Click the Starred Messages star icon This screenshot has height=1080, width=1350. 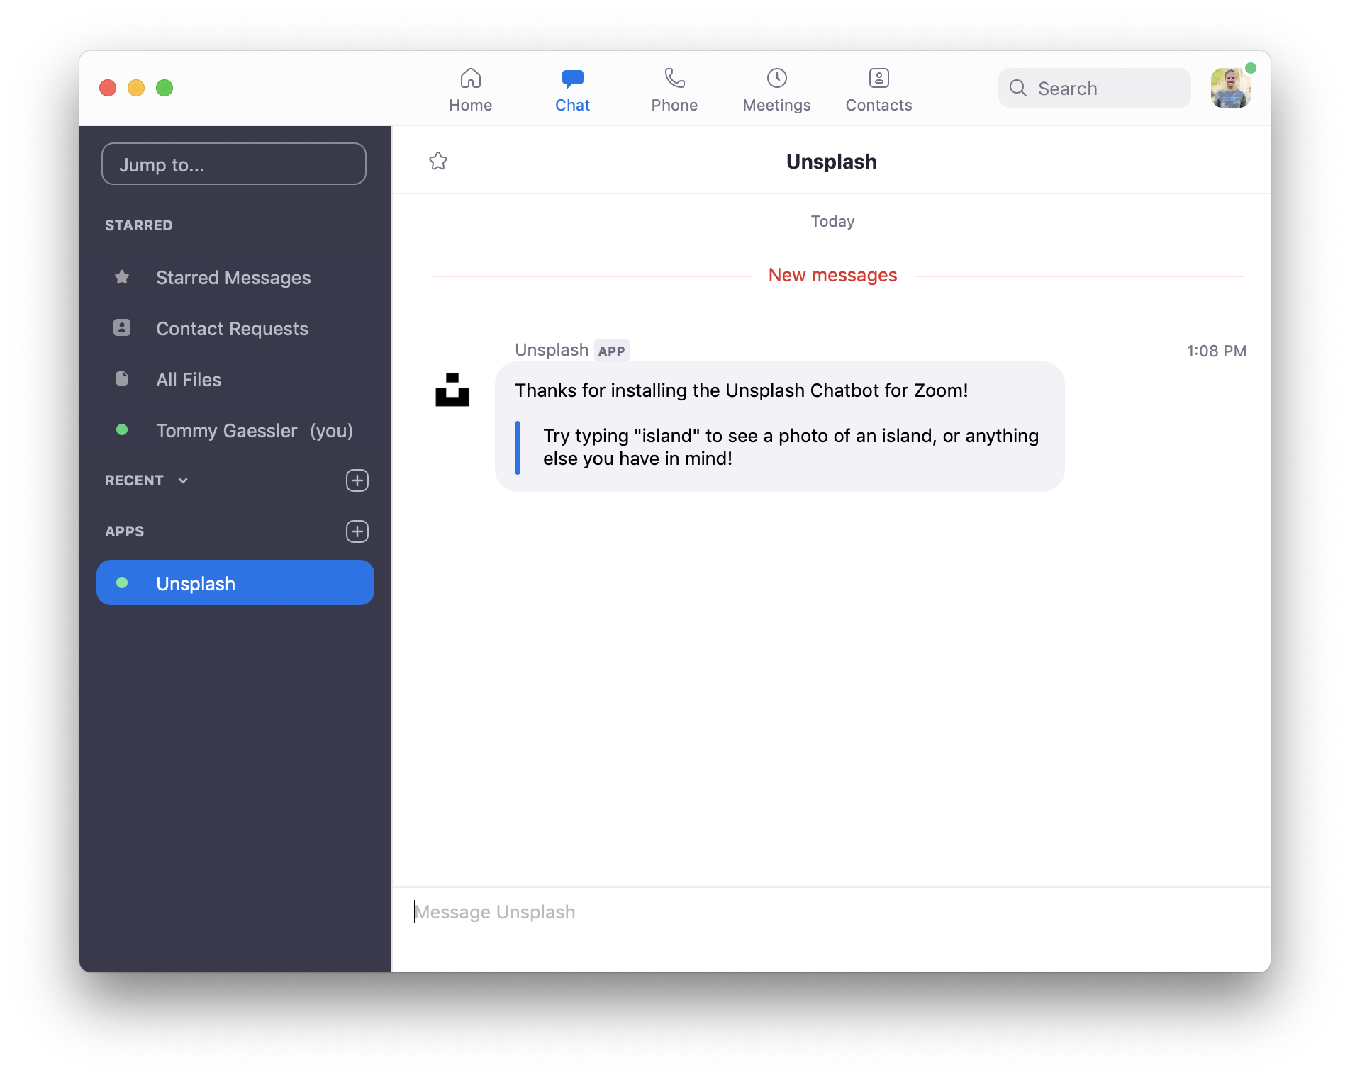(x=122, y=277)
